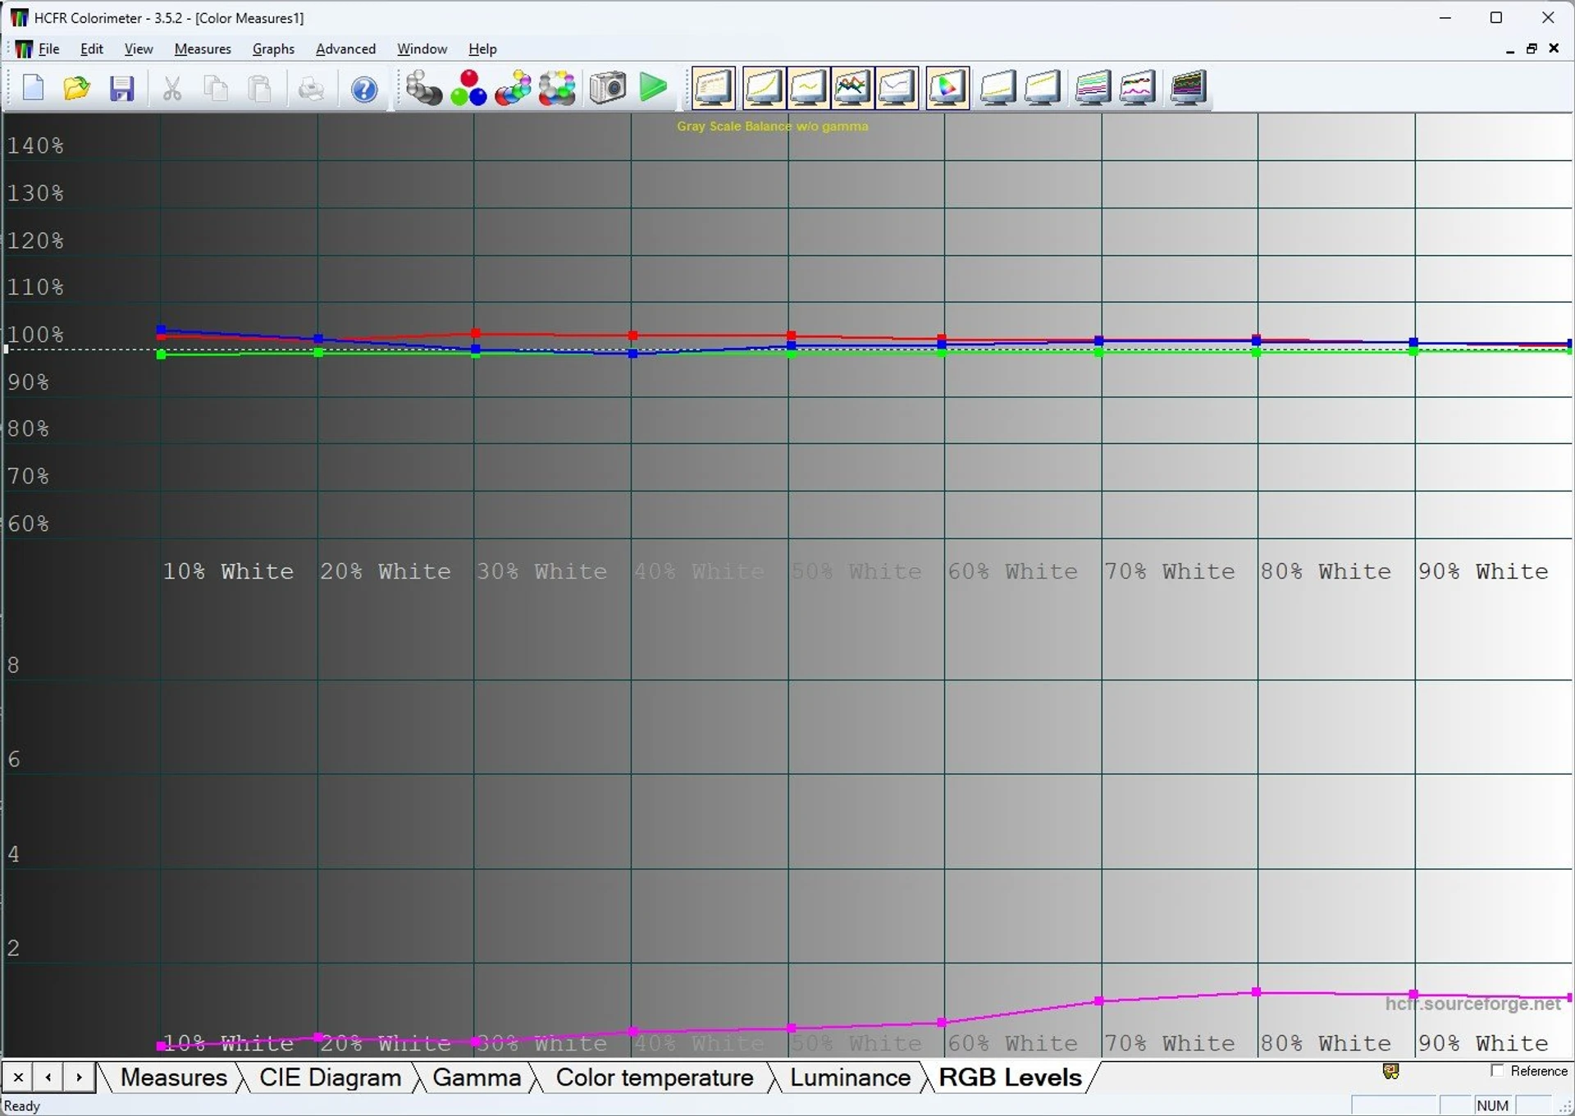Screen dimensions: 1575x1116
Task: Open the Help menu
Action: pyautogui.click(x=482, y=49)
